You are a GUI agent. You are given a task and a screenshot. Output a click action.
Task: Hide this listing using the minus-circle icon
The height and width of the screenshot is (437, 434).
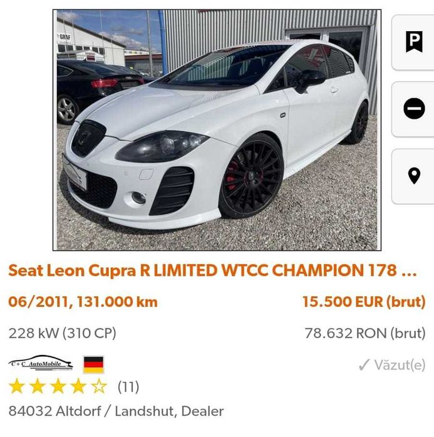pos(414,109)
